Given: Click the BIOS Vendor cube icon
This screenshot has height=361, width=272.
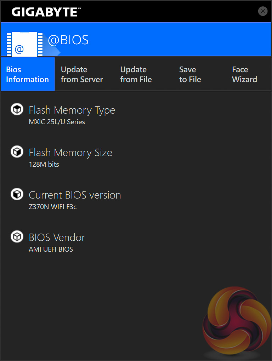Looking at the screenshot, I should 17,237.
